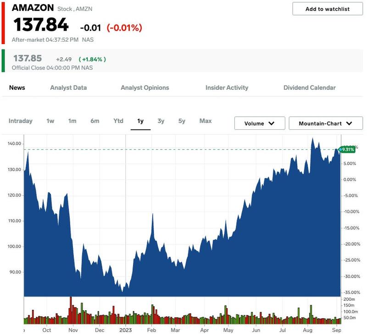Click the 0.00% percent axis label
This screenshot has width=367, height=336.
(x=350, y=180)
